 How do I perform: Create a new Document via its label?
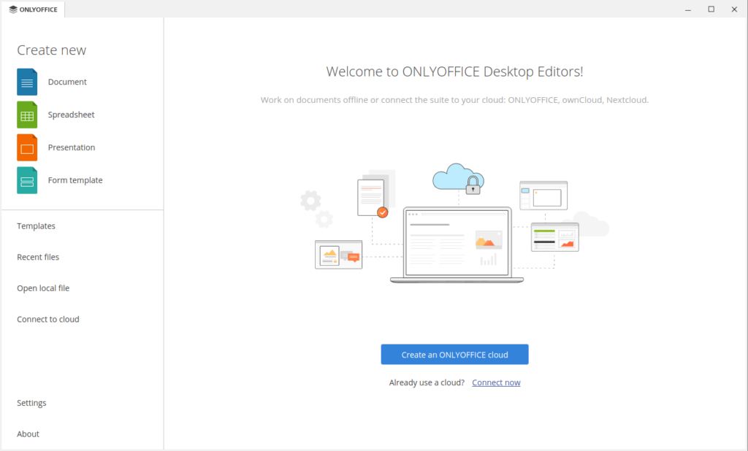[67, 82]
